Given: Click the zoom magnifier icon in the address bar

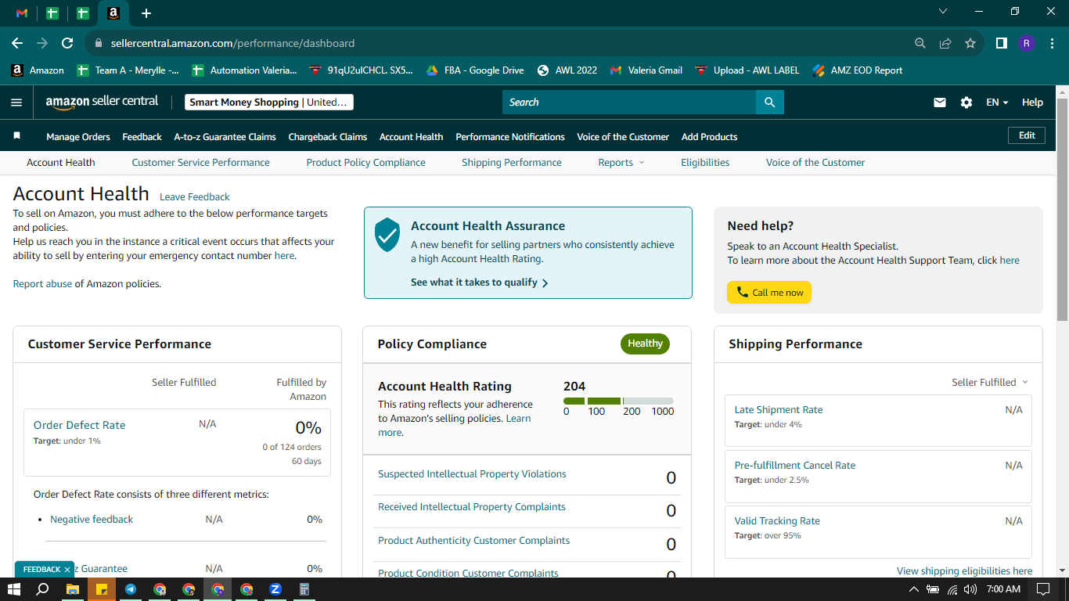Looking at the screenshot, I should pyautogui.click(x=920, y=43).
